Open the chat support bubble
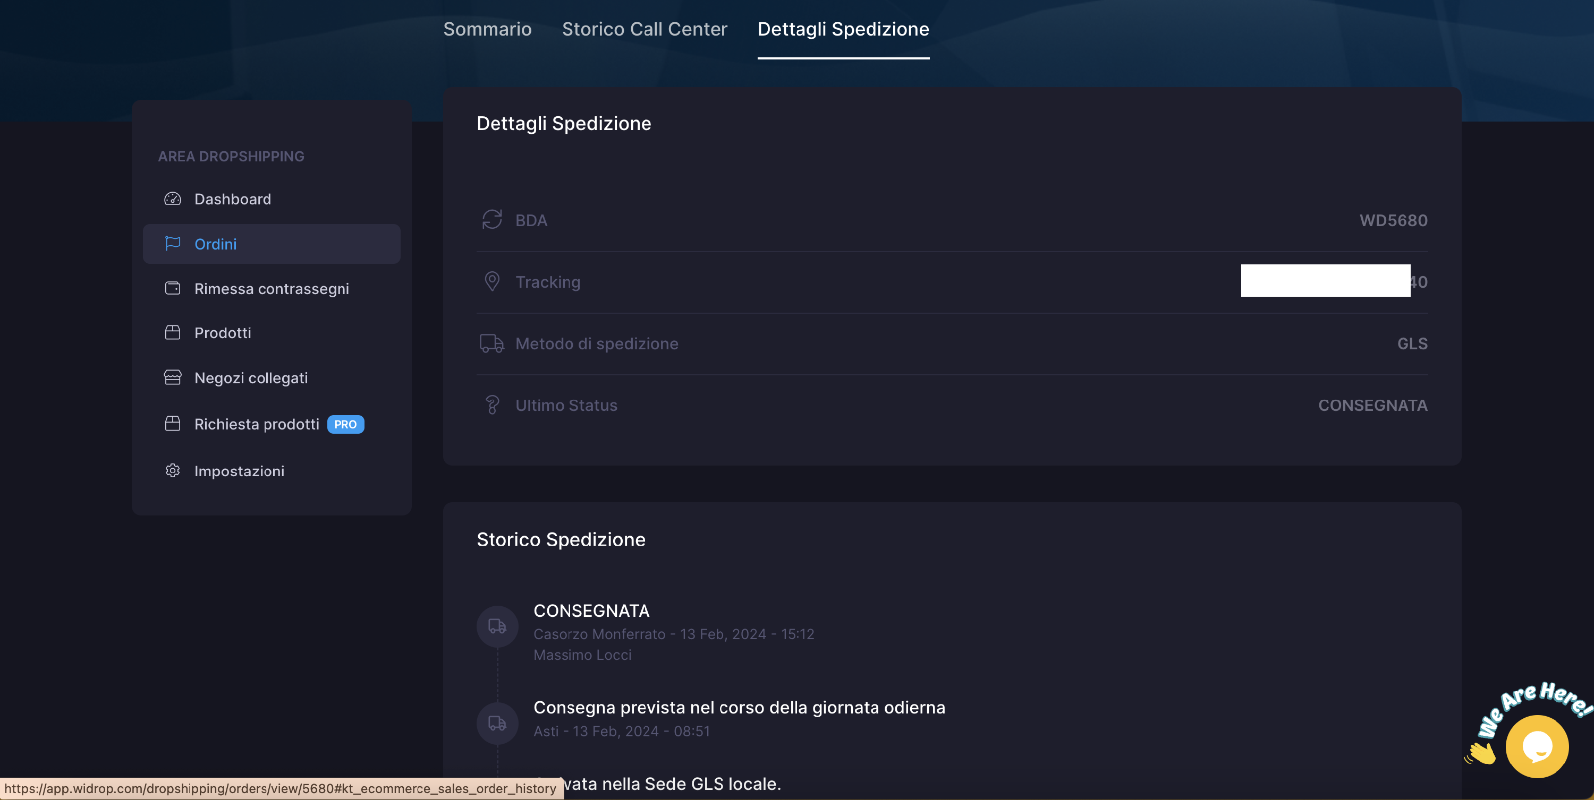Viewport: 1594px width, 800px height. click(1537, 746)
